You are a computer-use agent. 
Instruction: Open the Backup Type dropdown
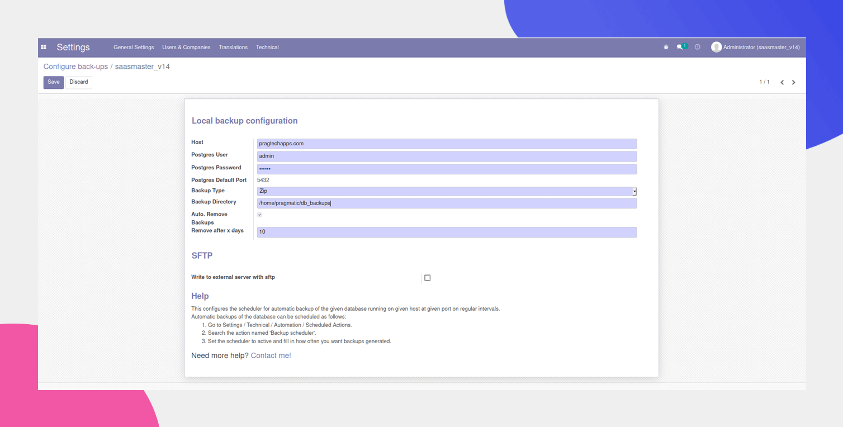(x=447, y=191)
